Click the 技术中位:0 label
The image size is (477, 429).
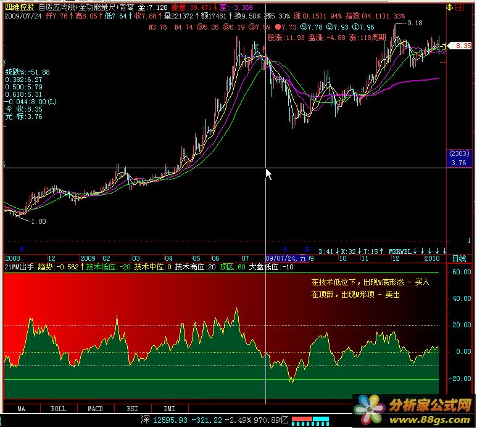coord(152,267)
